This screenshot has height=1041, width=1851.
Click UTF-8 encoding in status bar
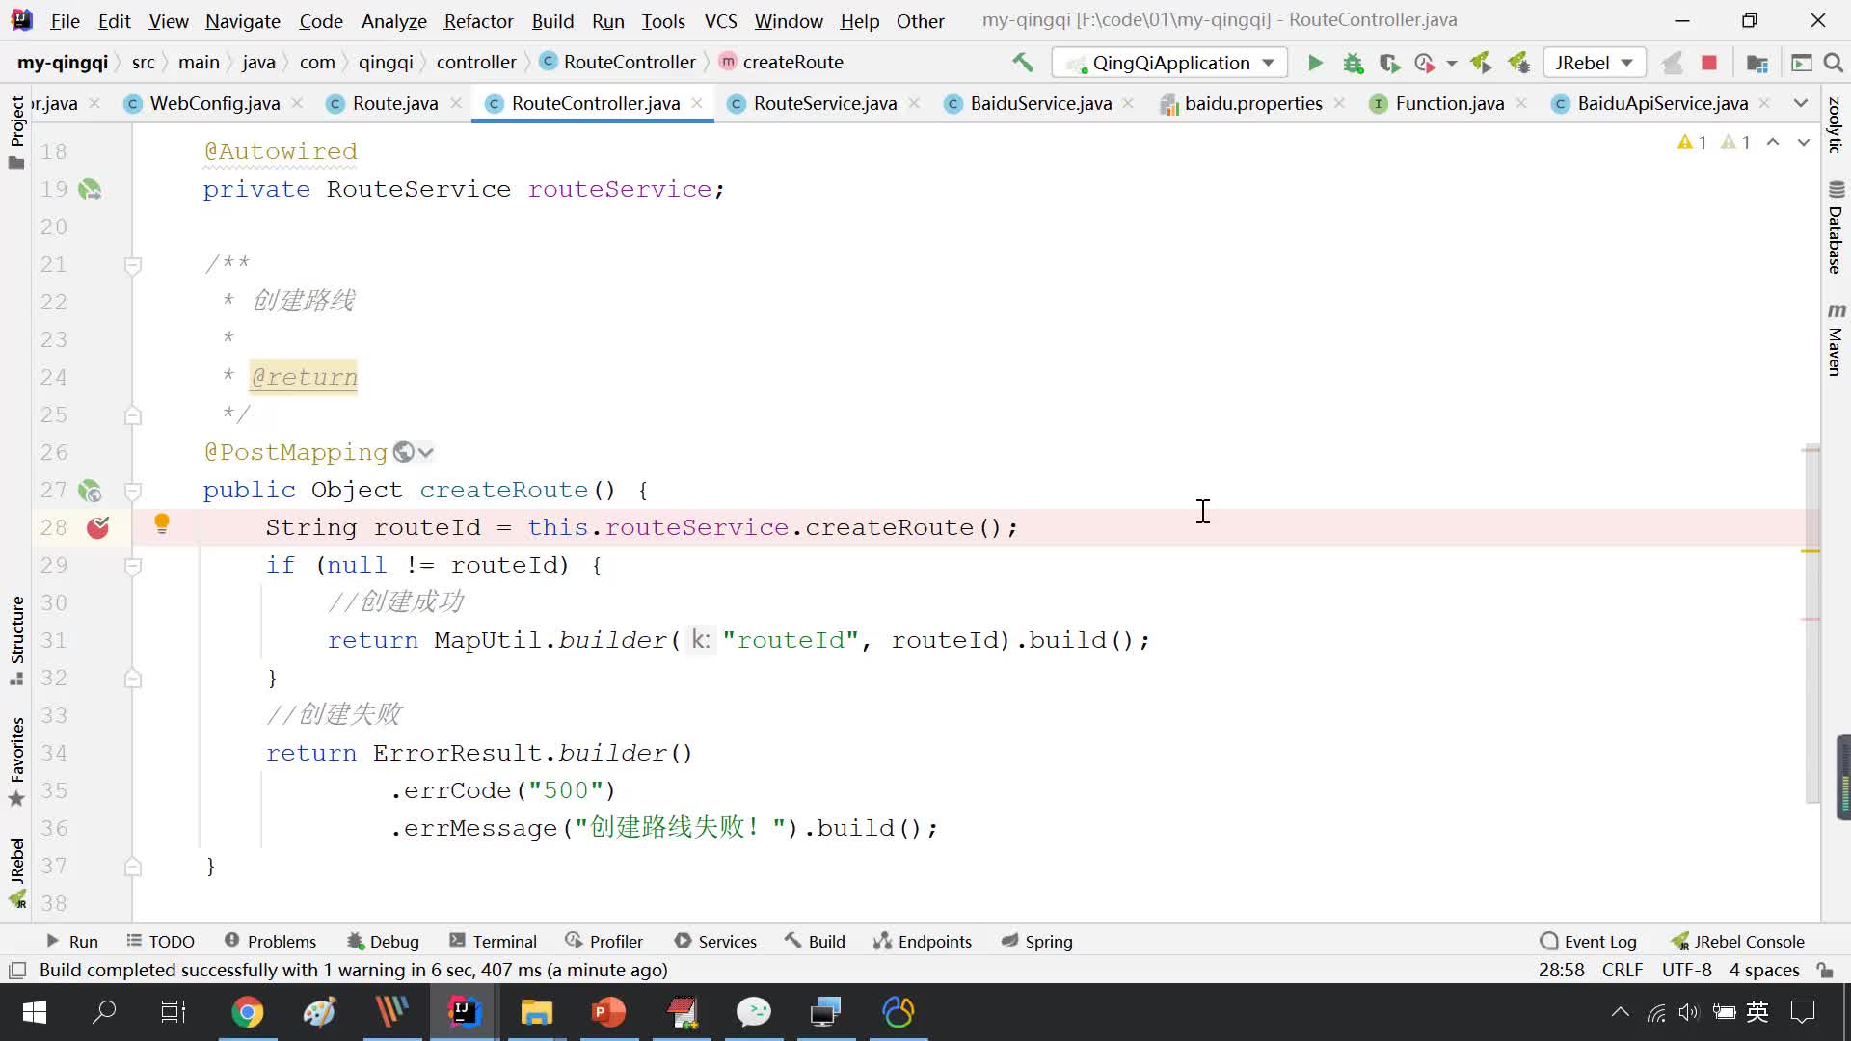(x=1687, y=971)
